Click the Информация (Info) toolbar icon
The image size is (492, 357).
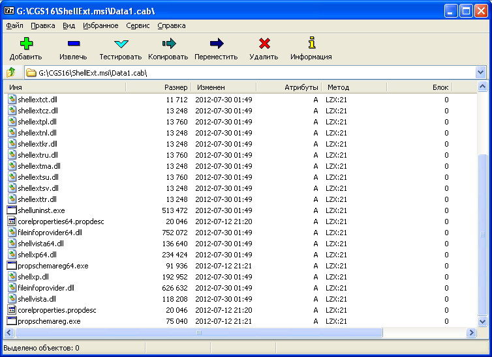pyautogui.click(x=312, y=42)
